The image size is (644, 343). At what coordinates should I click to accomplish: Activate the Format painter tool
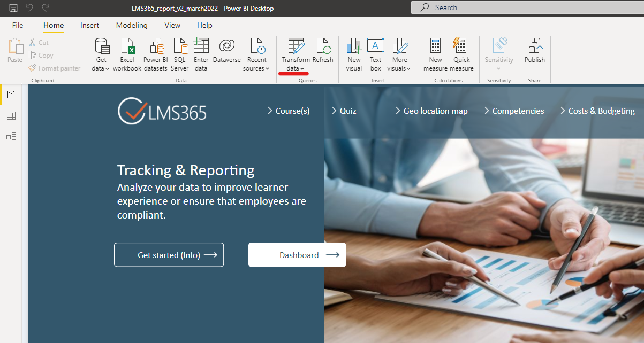(54, 68)
